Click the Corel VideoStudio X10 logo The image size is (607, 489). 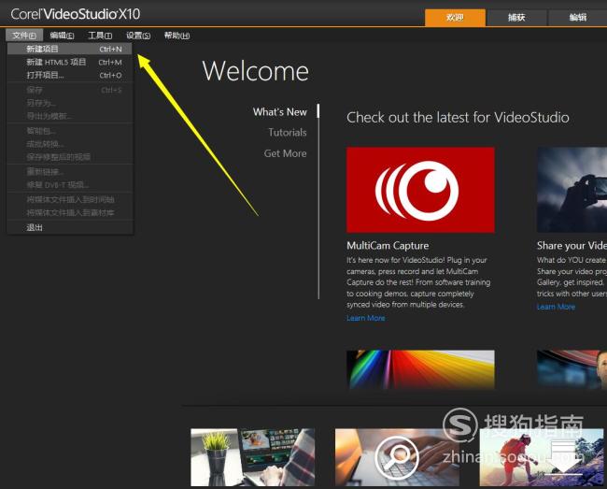76,14
